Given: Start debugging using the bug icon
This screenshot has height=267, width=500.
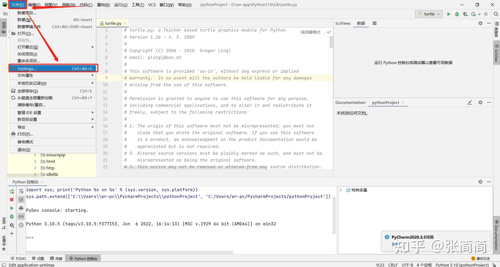Looking at the screenshot, I should pyautogui.click(x=457, y=14).
